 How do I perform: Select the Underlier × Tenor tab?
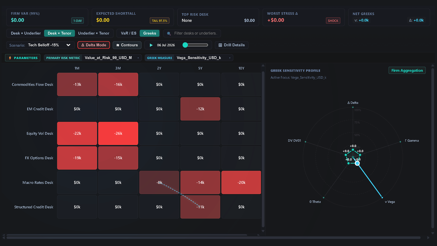tap(94, 33)
